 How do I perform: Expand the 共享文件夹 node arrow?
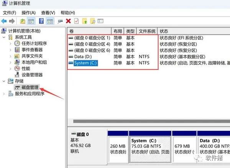coord(10,56)
